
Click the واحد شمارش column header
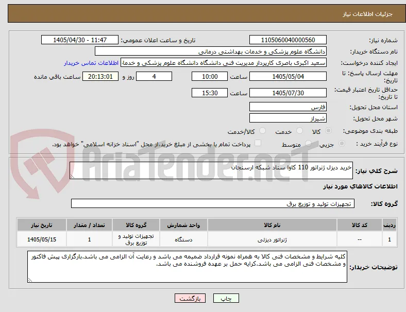coord(183,225)
